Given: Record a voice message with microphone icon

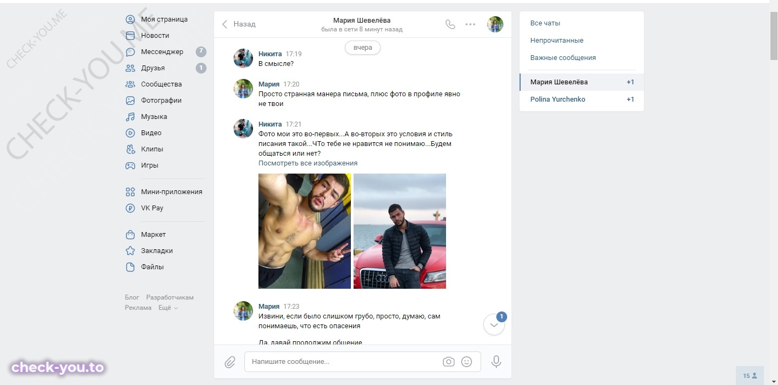Looking at the screenshot, I should pos(496,362).
